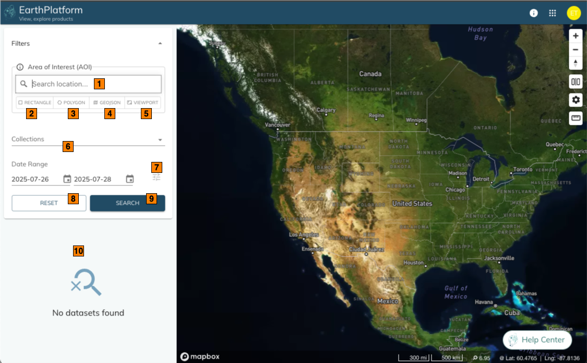The height and width of the screenshot is (363, 587).
Task: Choose GeoJSON AOI option
Action: coord(107,103)
